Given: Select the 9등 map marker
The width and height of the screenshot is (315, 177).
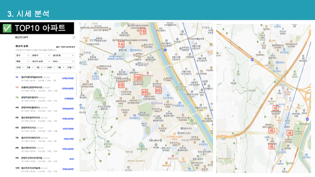Looking at the screenshot, I should [x=145, y=92].
